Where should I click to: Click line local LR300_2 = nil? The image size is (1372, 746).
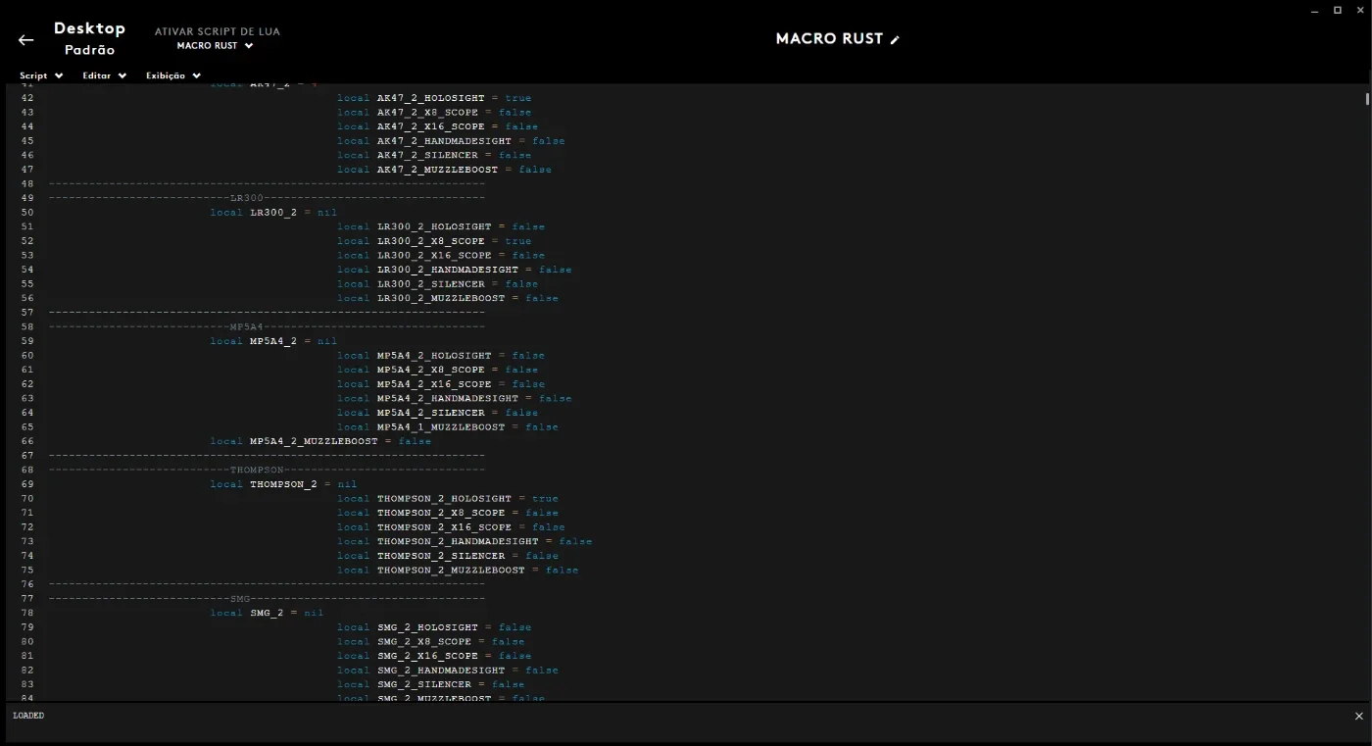pyautogui.click(x=273, y=213)
